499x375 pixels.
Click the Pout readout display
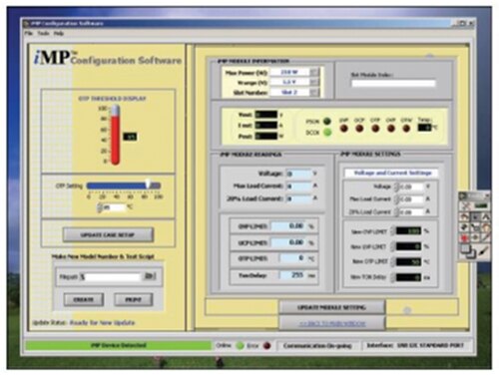click(265, 137)
